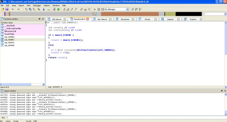Undock the Output window panel
The width and height of the screenshot is (227, 122).
pyautogui.click(x=222, y=91)
